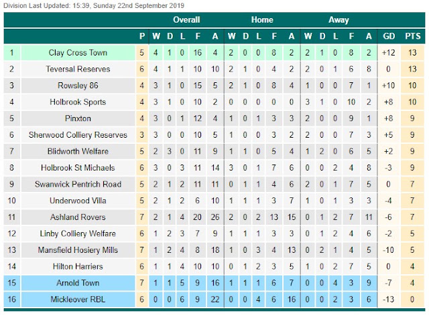
Task: Select the Overall section heading
Action: pyautogui.click(x=186, y=19)
